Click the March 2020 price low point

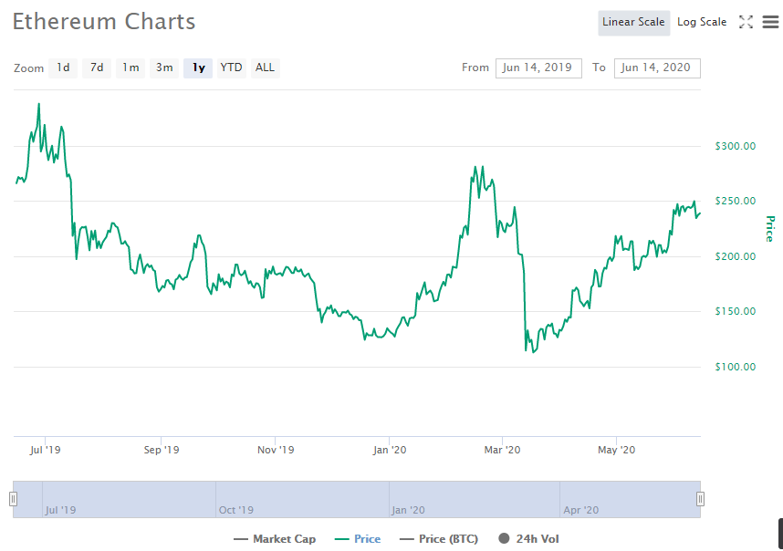533,352
